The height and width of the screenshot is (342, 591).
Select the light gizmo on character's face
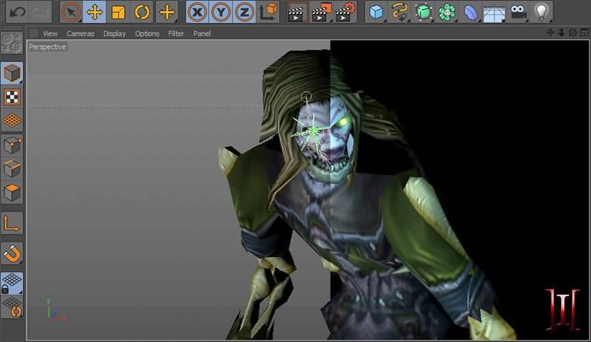tap(313, 131)
